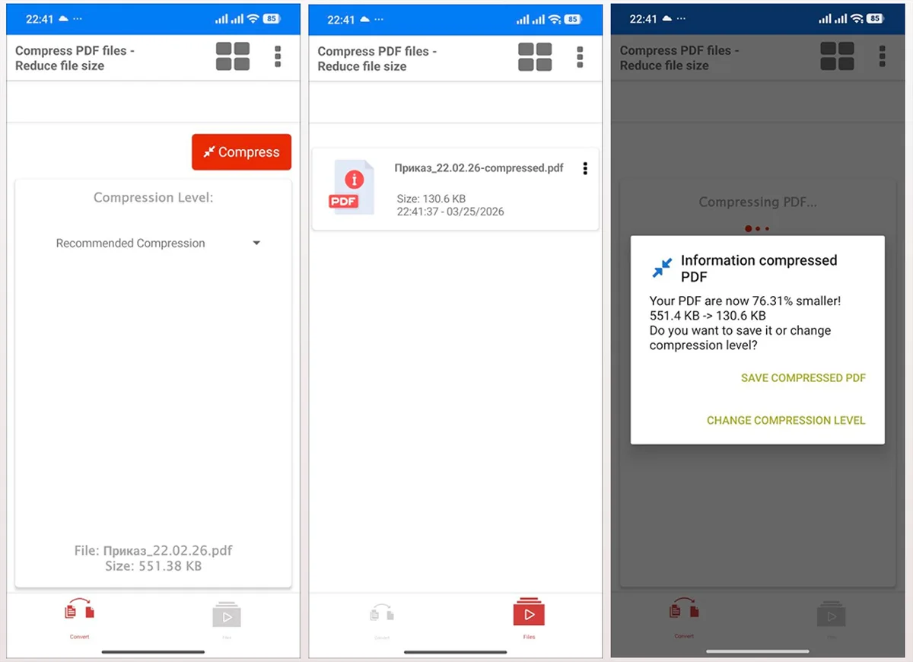913x662 pixels.
Task: Click grid view icon on left phone
Action: tap(233, 56)
